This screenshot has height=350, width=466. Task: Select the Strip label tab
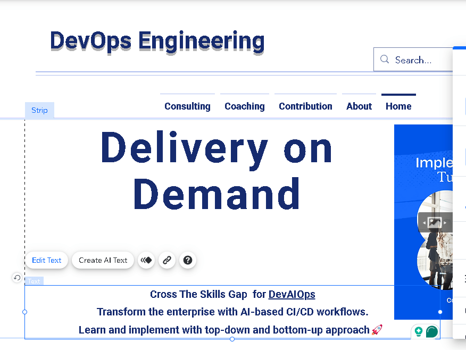tap(39, 110)
